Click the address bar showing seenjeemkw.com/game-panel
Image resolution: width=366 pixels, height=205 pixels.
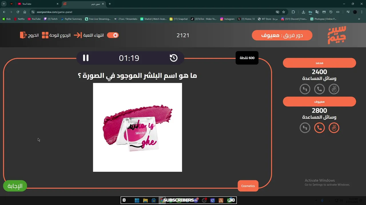pos(154,12)
